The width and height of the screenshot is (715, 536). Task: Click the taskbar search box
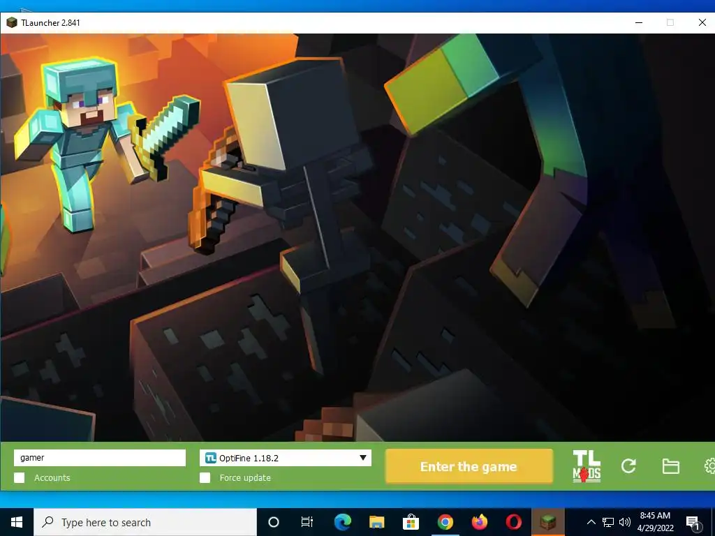pyautogui.click(x=145, y=522)
